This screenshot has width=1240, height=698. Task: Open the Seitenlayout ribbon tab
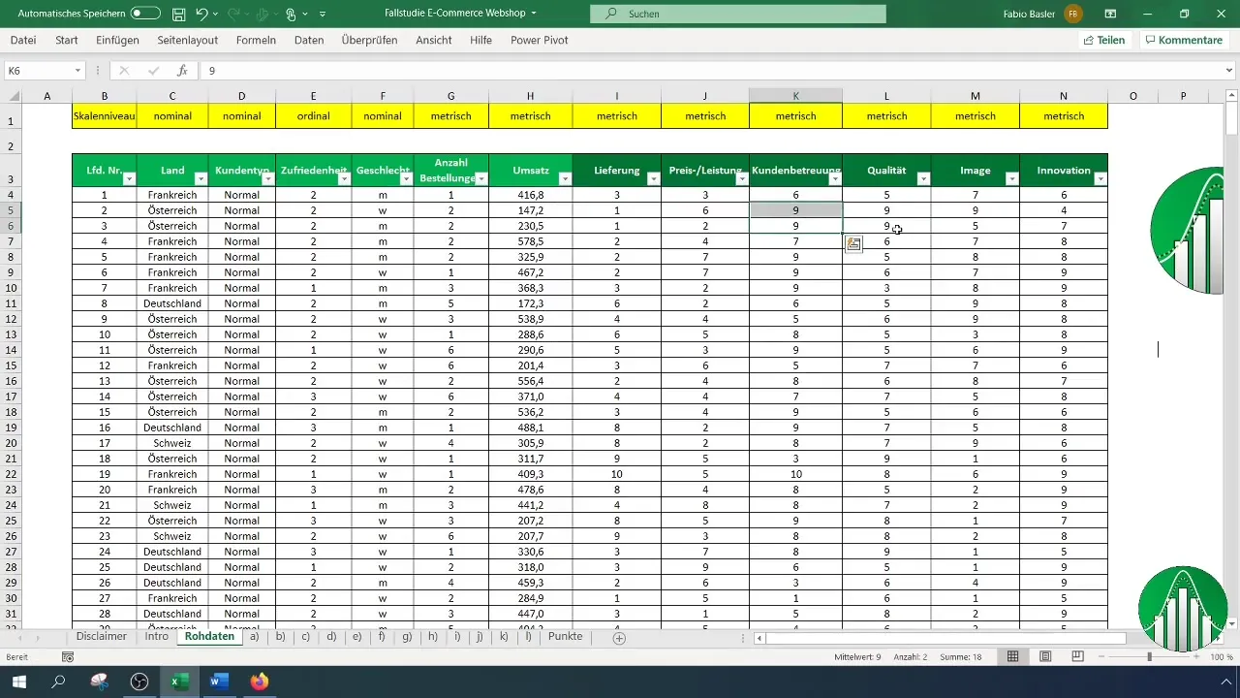click(187, 40)
